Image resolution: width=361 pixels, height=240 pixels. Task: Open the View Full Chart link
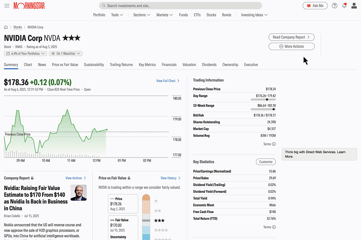[x=168, y=81]
